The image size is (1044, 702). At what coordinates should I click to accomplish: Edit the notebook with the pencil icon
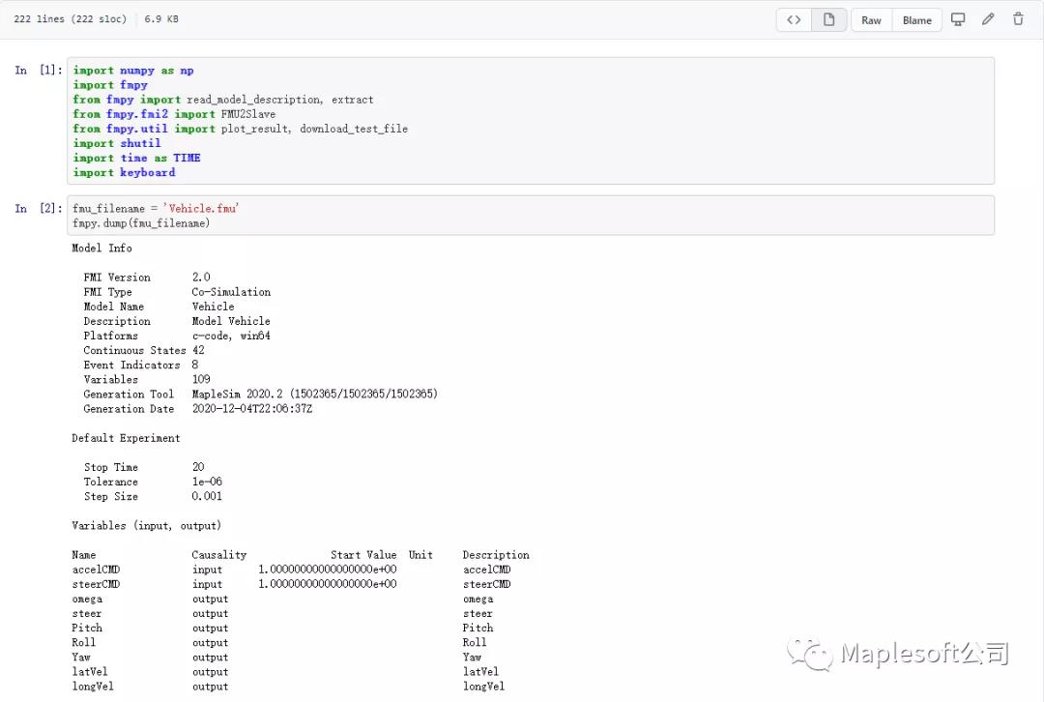pyautogui.click(x=987, y=19)
